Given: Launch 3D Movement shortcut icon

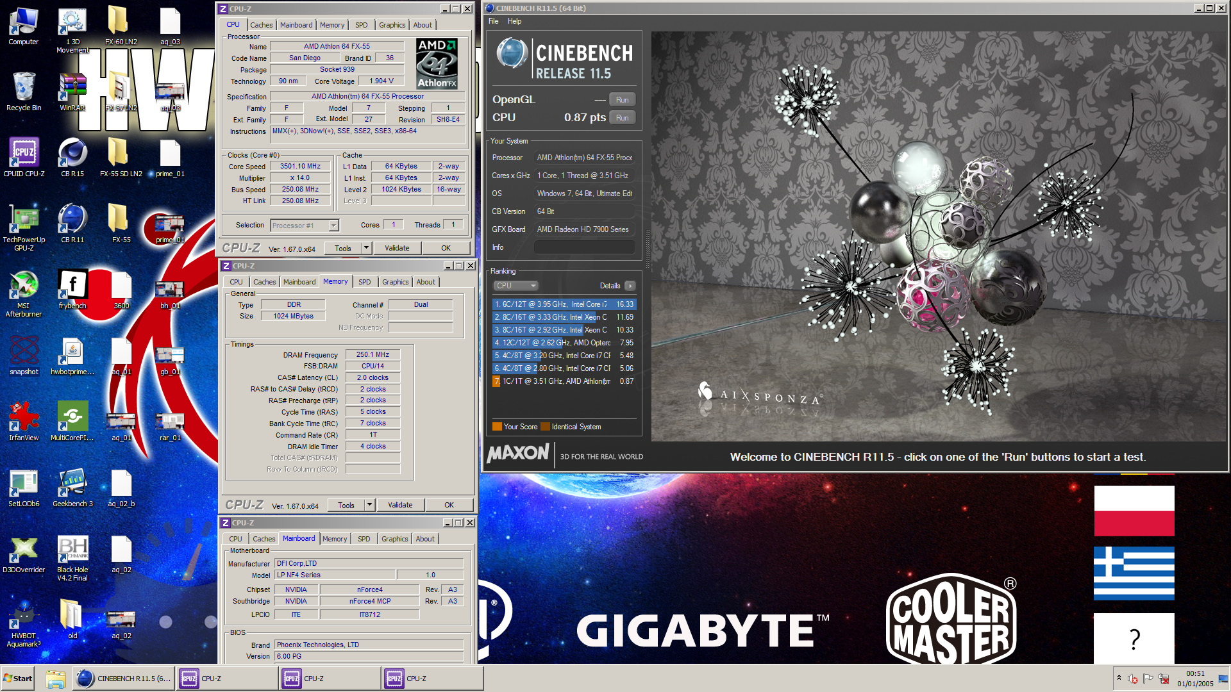Looking at the screenshot, I should coord(72,31).
